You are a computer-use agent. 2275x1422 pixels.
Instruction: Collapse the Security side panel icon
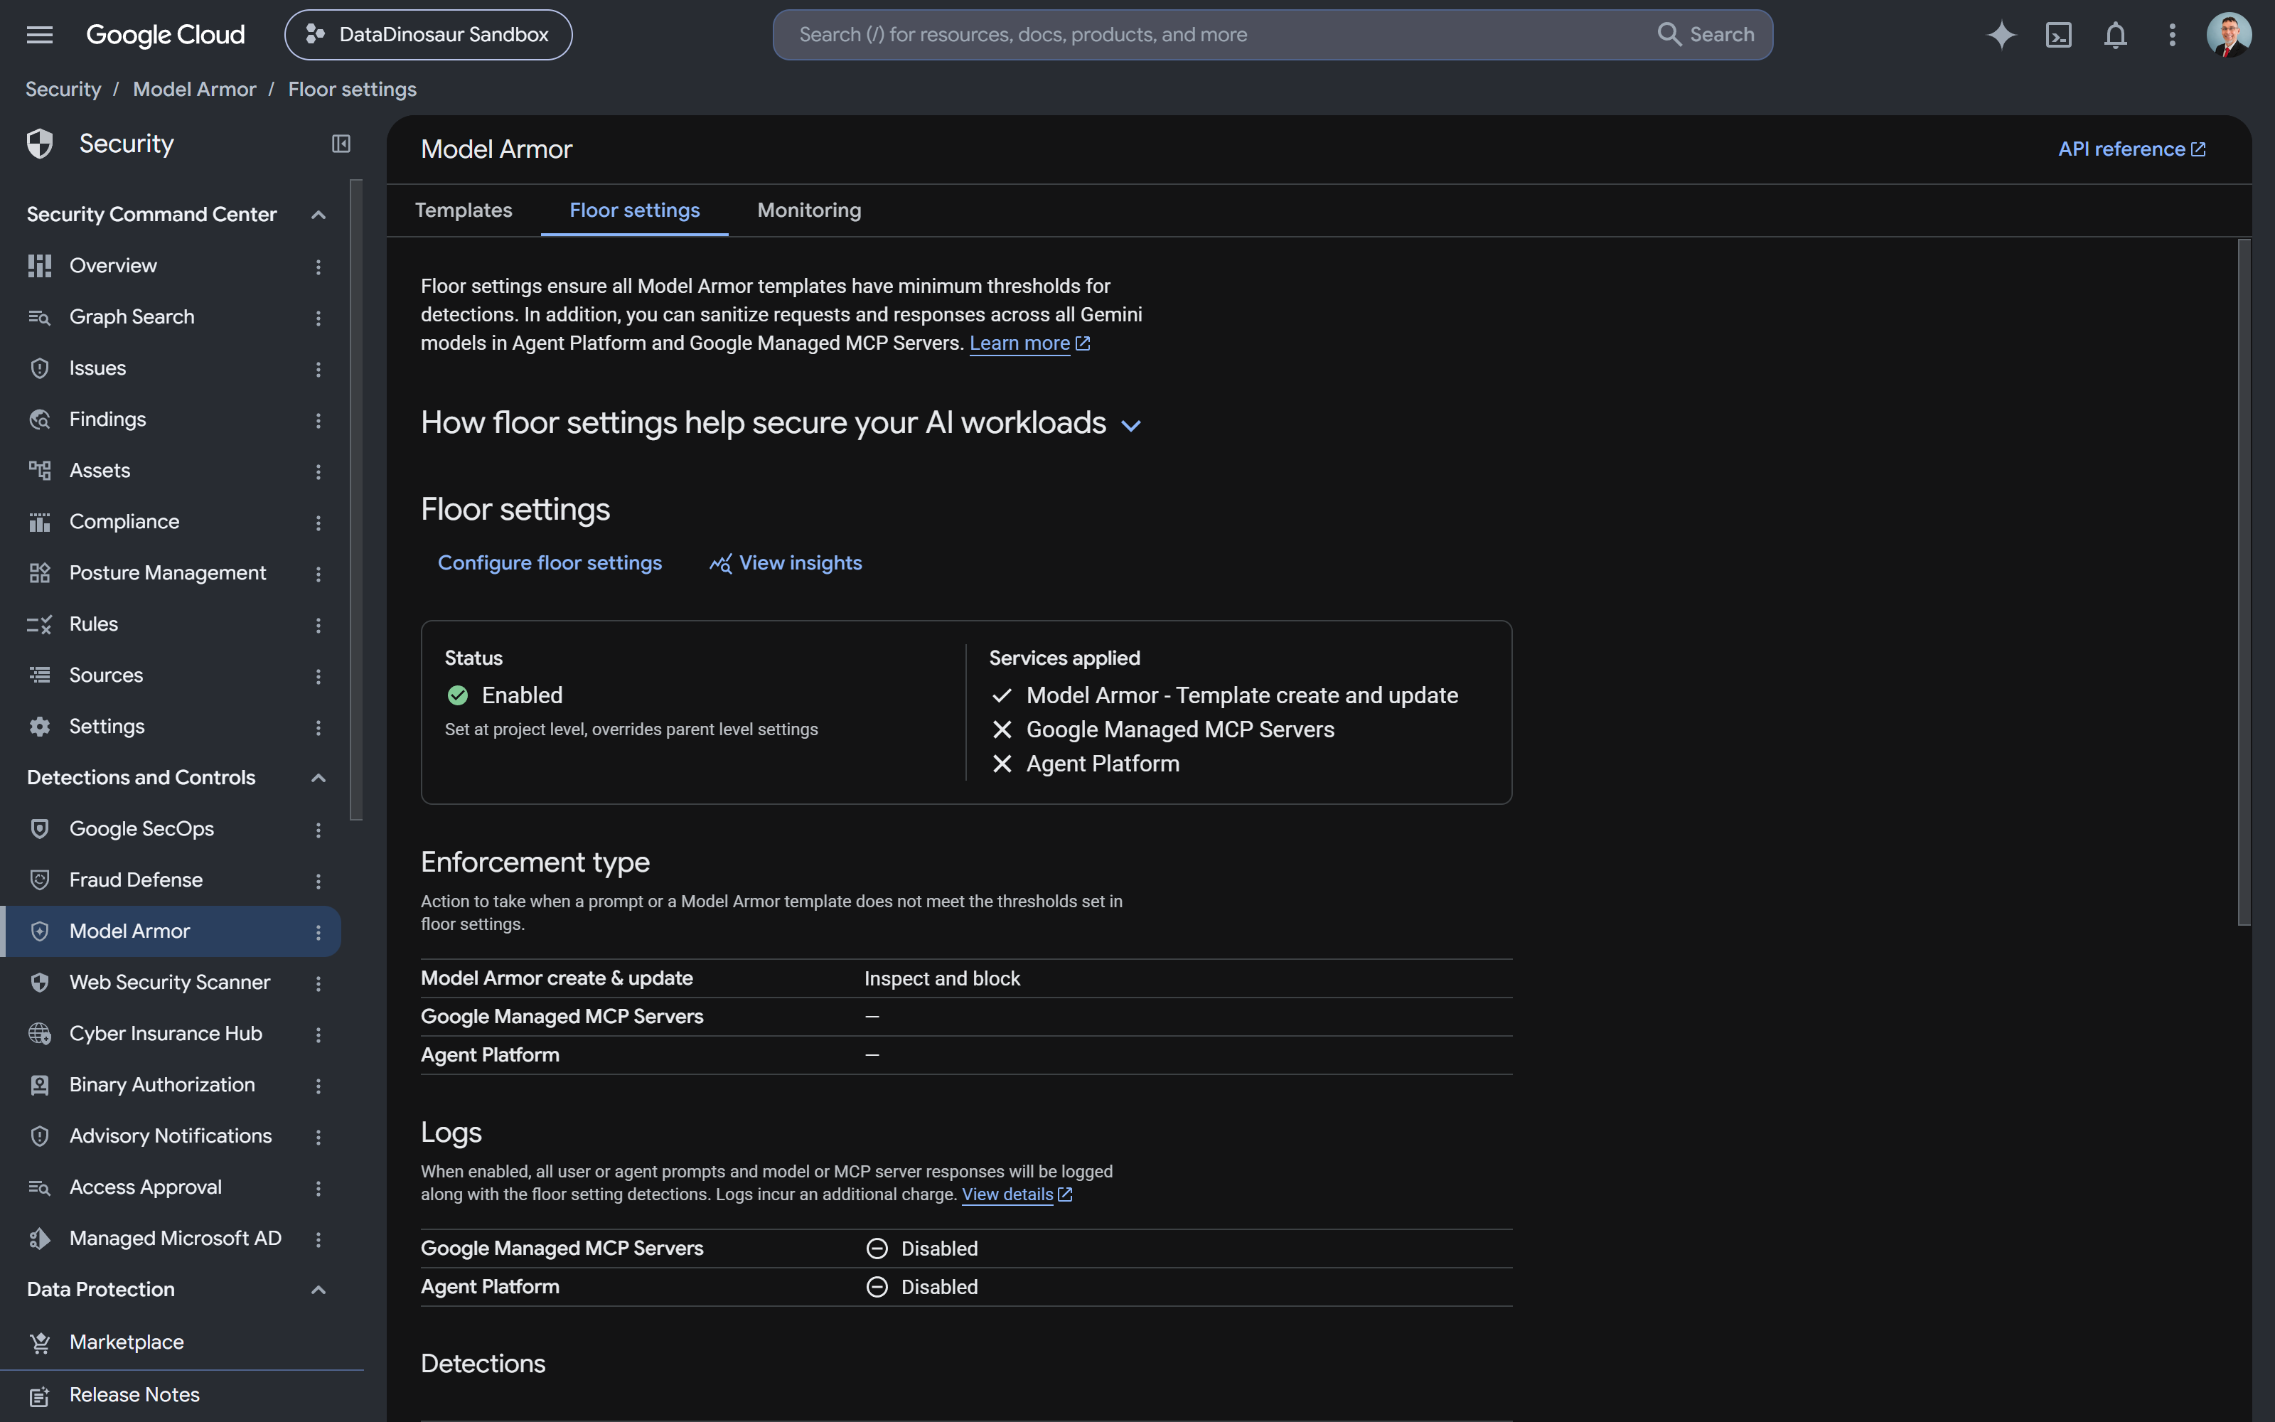[341, 144]
